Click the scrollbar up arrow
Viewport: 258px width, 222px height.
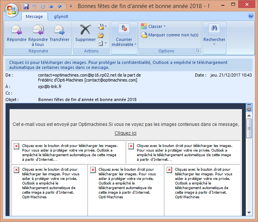coord(249,116)
